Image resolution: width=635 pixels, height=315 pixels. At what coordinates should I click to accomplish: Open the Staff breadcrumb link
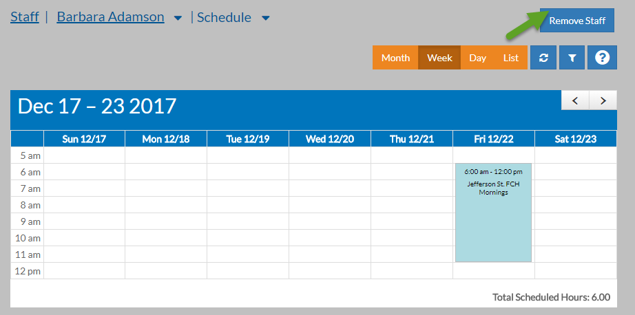[25, 17]
